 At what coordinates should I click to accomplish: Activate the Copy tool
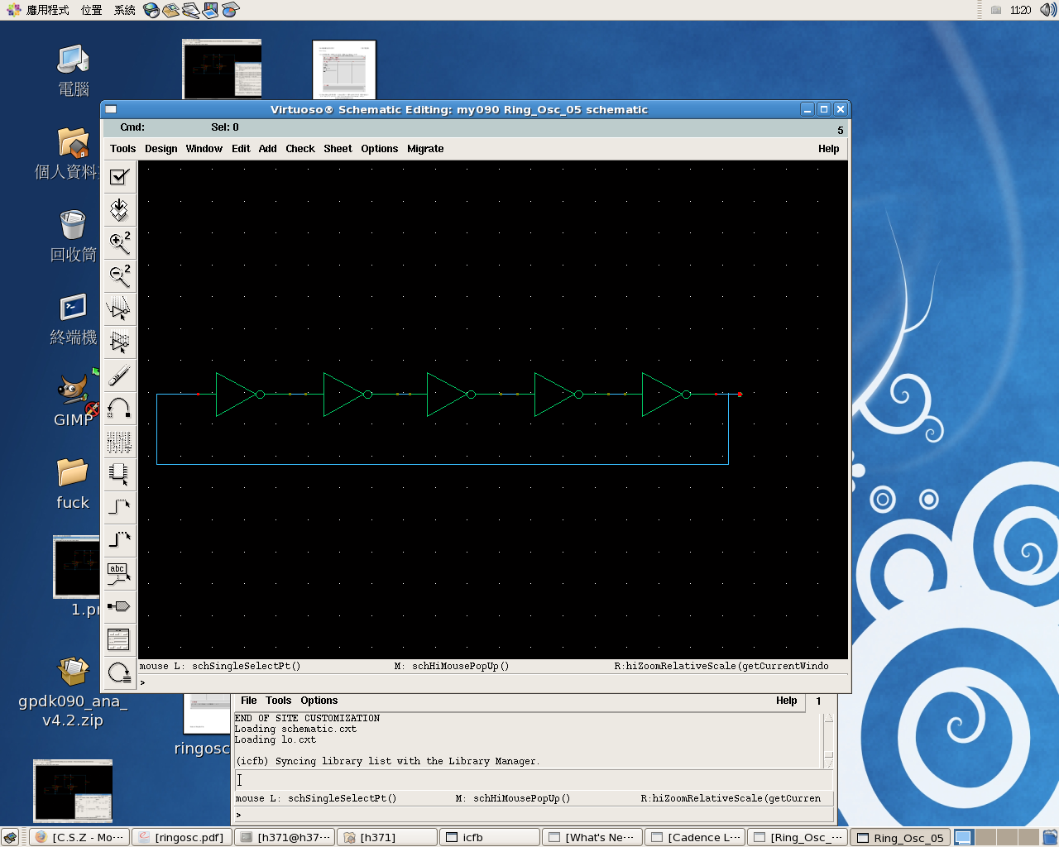coord(119,342)
